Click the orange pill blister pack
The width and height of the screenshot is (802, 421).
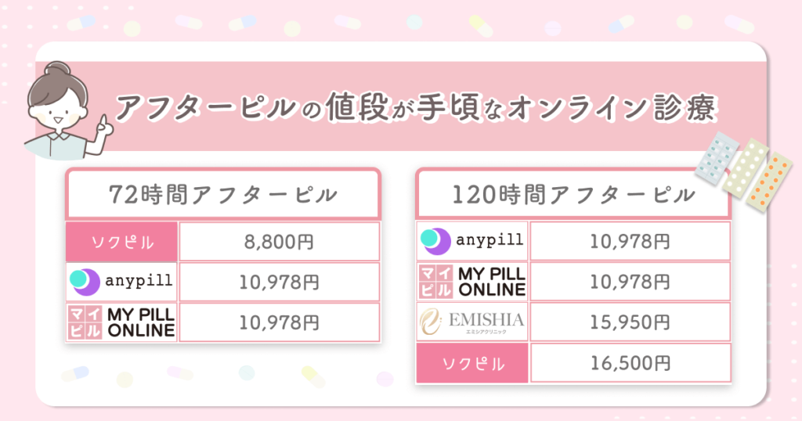(769, 182)
